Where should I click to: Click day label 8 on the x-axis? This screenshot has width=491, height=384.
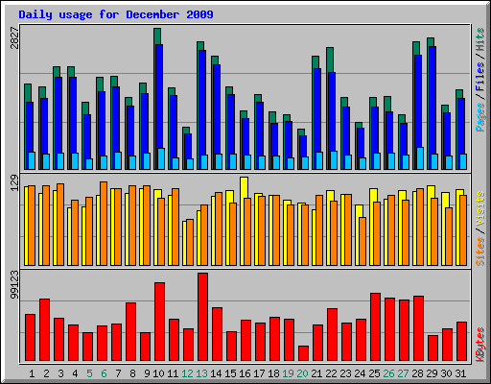point(132,373)
